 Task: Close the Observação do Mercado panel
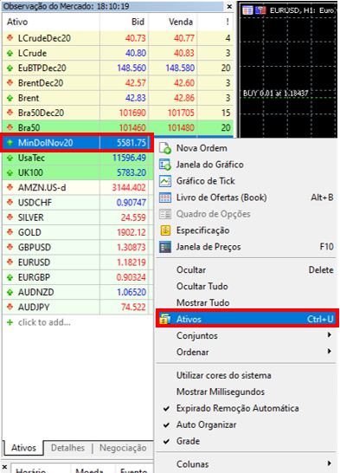(229, 6)
